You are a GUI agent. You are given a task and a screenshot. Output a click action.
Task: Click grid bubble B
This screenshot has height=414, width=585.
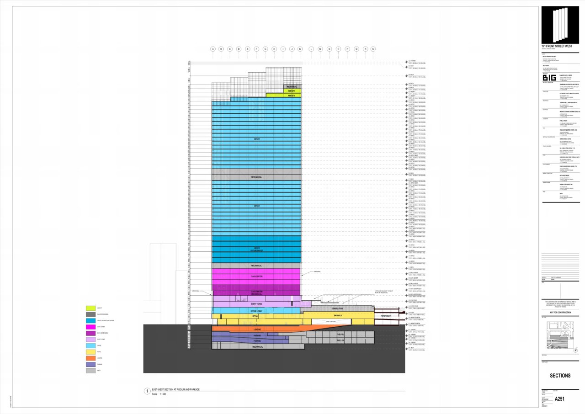(221, 49)
